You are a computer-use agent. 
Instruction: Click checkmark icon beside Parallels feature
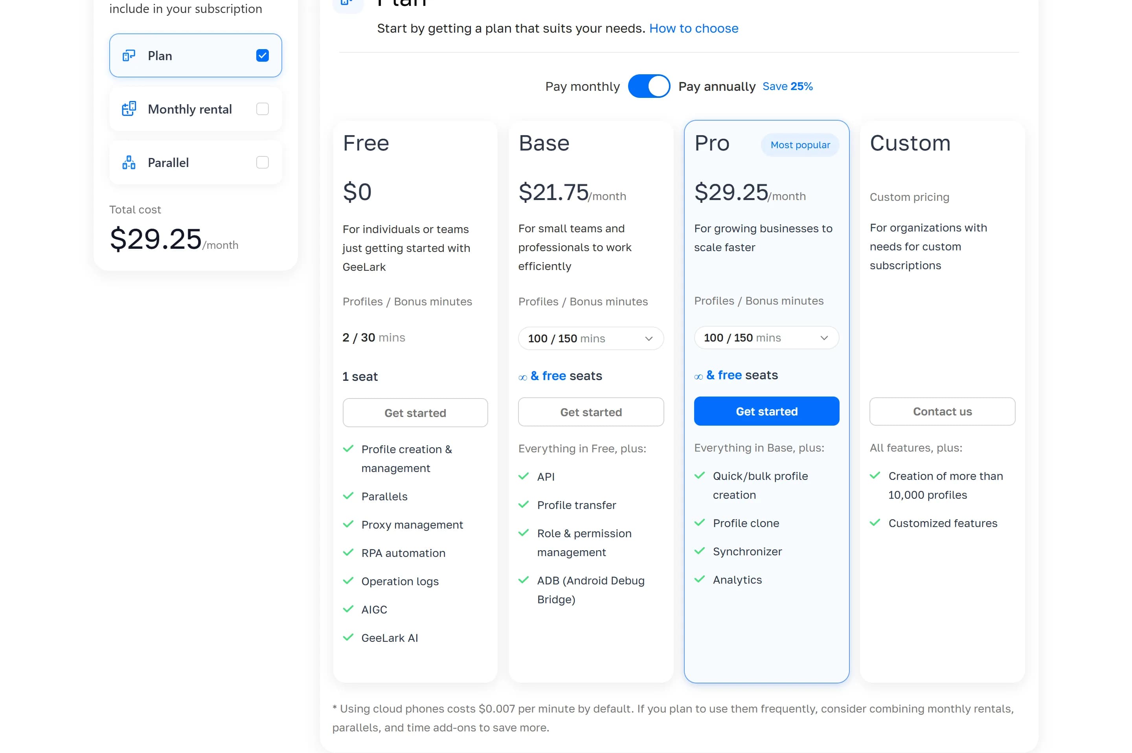point(348,496)
